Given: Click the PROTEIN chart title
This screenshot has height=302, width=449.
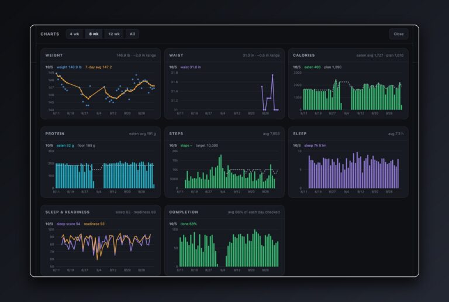Looking at the screenshot, I should (55, 134).
